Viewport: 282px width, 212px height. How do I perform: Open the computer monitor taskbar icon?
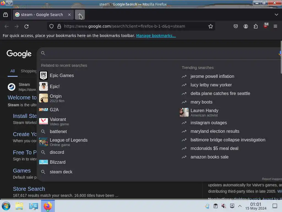point(33,206)
